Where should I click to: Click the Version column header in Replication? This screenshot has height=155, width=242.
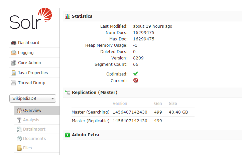click(x=120, y=104)
